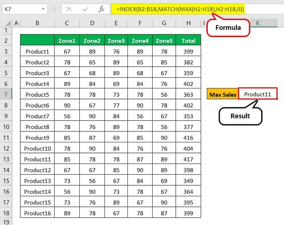Screen dimensions: 284x225
Task: Click the Zone4 header cell
Action: point(140,40)
